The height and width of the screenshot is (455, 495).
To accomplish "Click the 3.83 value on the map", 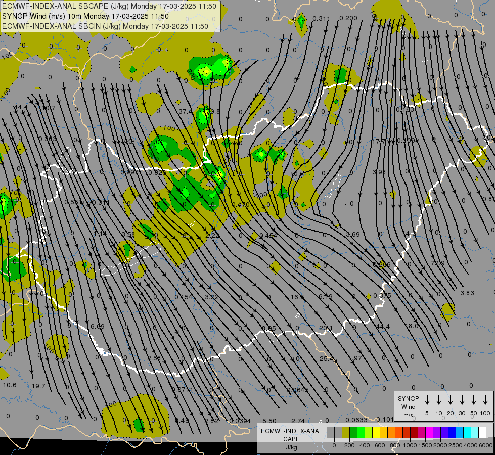I will [x=467, y=293].
